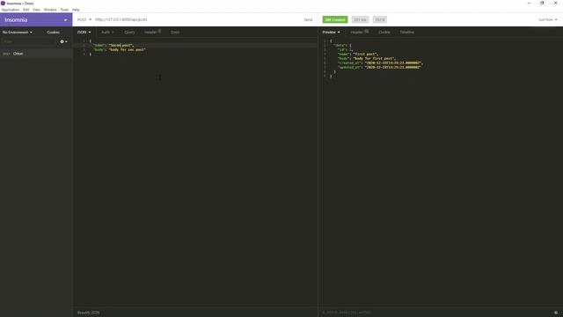
Task: Open the response Timeline tab
Action: (x=407, y=33)
